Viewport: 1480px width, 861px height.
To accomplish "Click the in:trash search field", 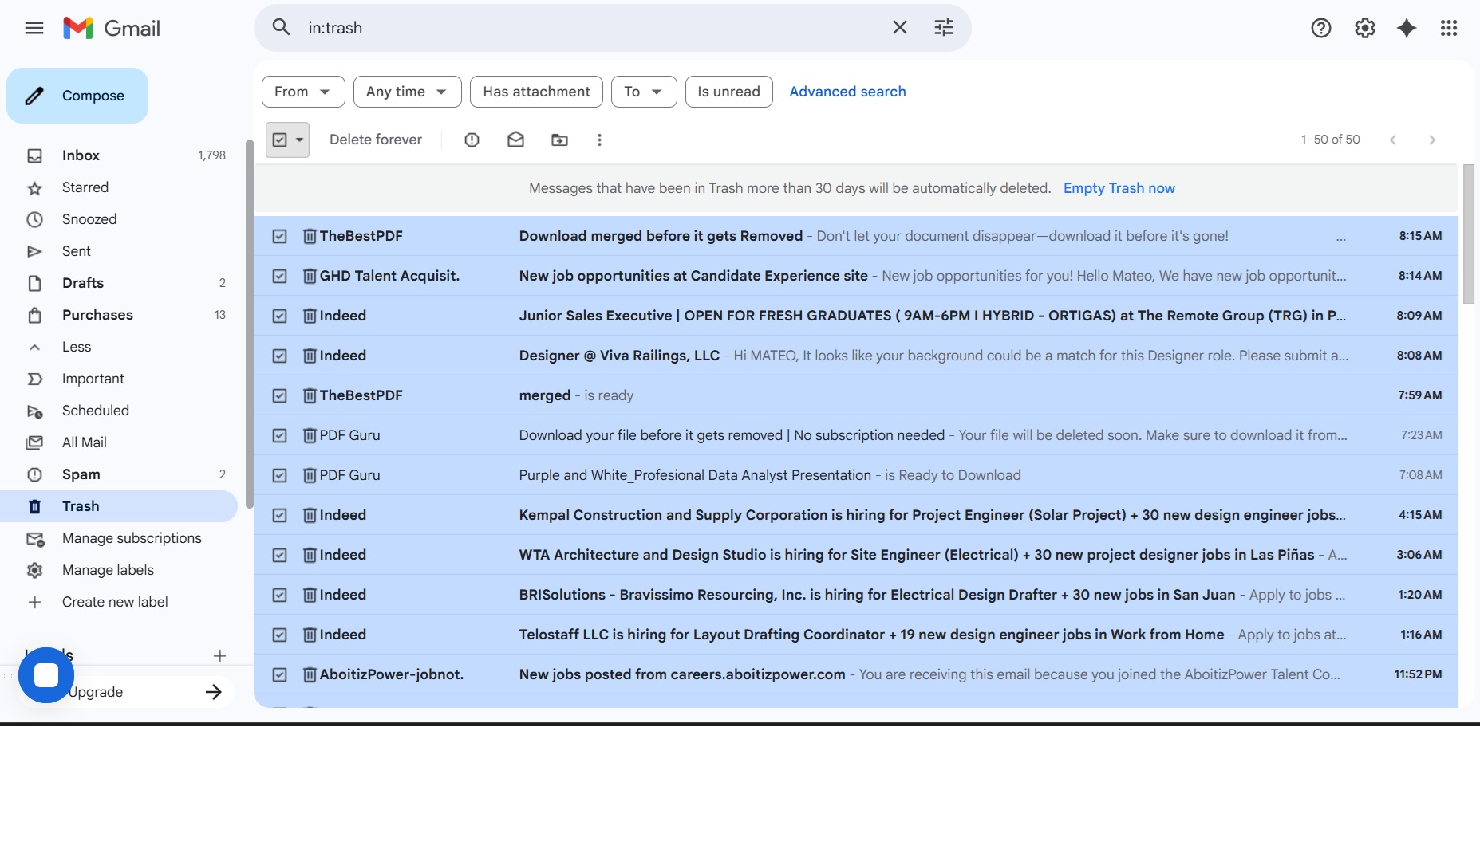I will click(x=590, y=28).
